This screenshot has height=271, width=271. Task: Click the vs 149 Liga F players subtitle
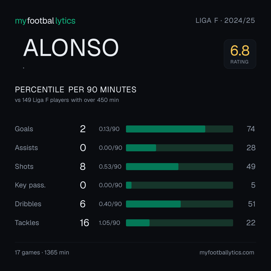click(x=67, y=100)
